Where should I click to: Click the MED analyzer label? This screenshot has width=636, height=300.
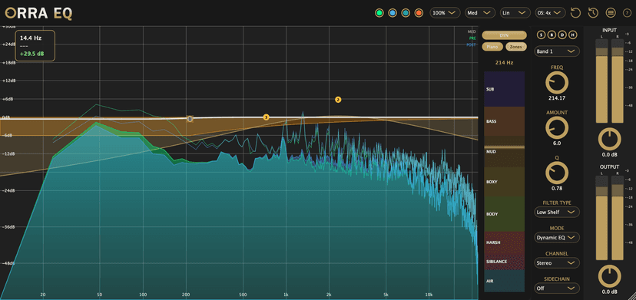[x=472, y=31]
